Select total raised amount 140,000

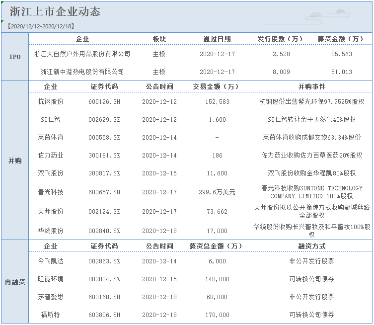coord(217,279)
